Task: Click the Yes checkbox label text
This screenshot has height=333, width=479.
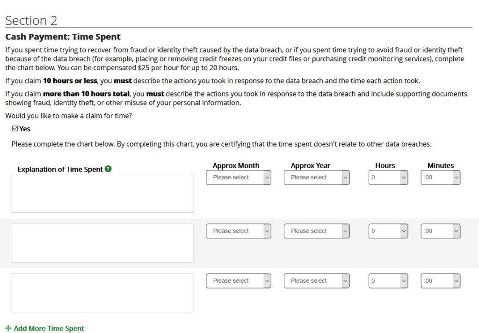Action: 25,129
